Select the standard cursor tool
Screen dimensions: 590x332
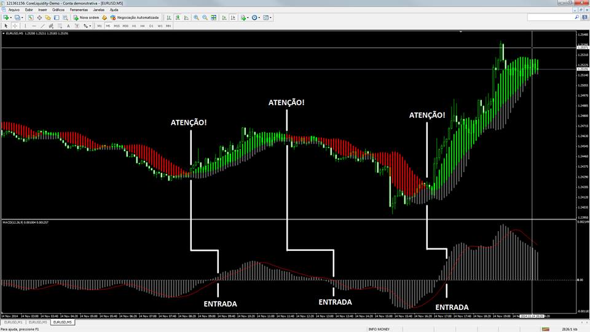6,26
